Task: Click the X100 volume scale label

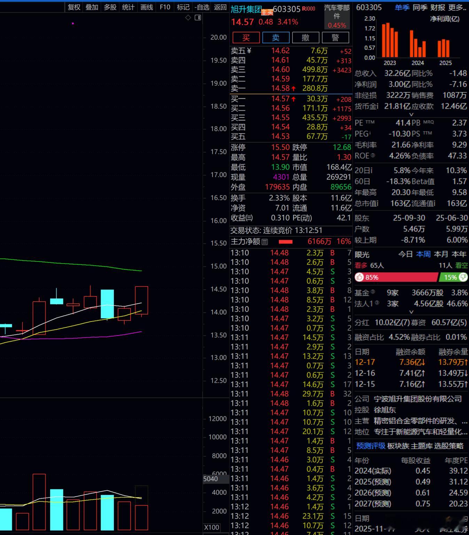Action: point(212,527)
